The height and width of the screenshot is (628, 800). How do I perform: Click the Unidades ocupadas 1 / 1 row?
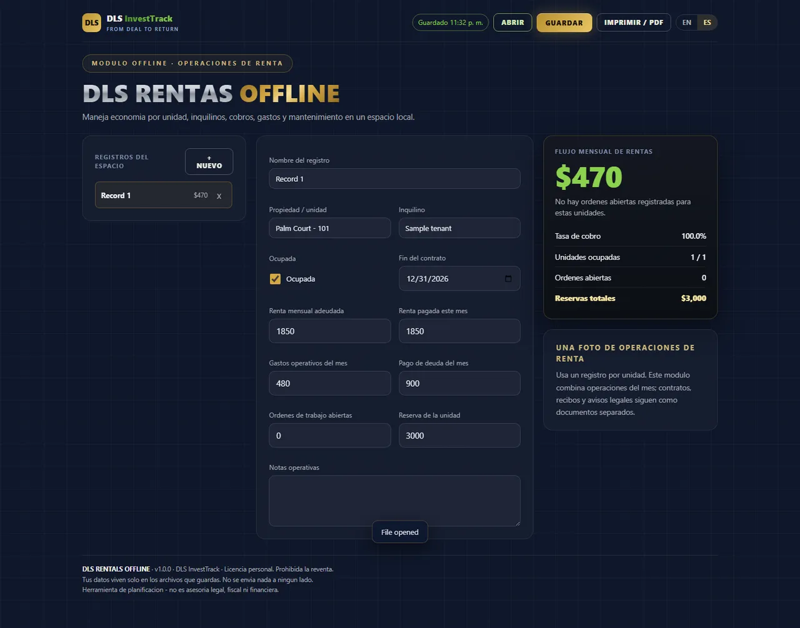tap(631, 257)
